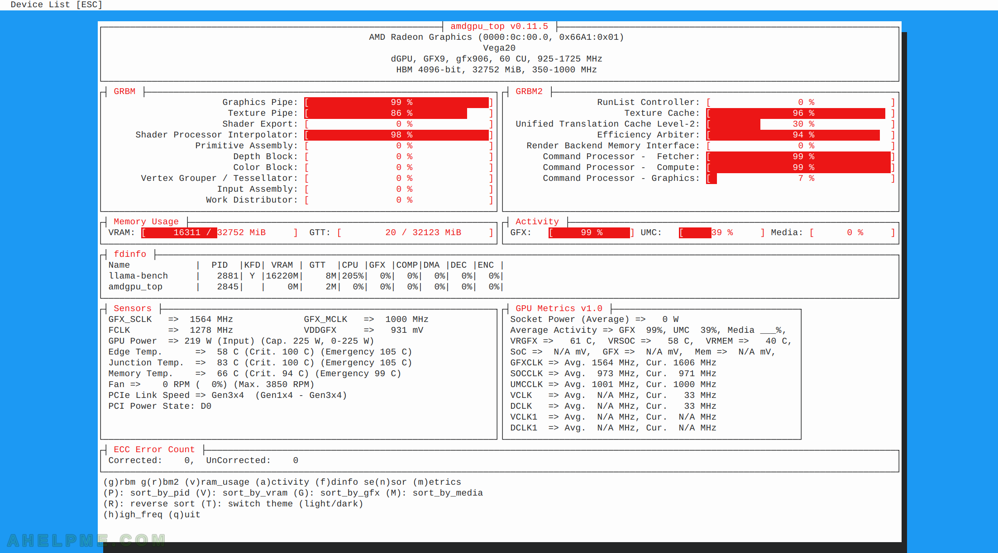Select the llama-bench process row
This screenshot has height=553, width=998.
(306, 276)
